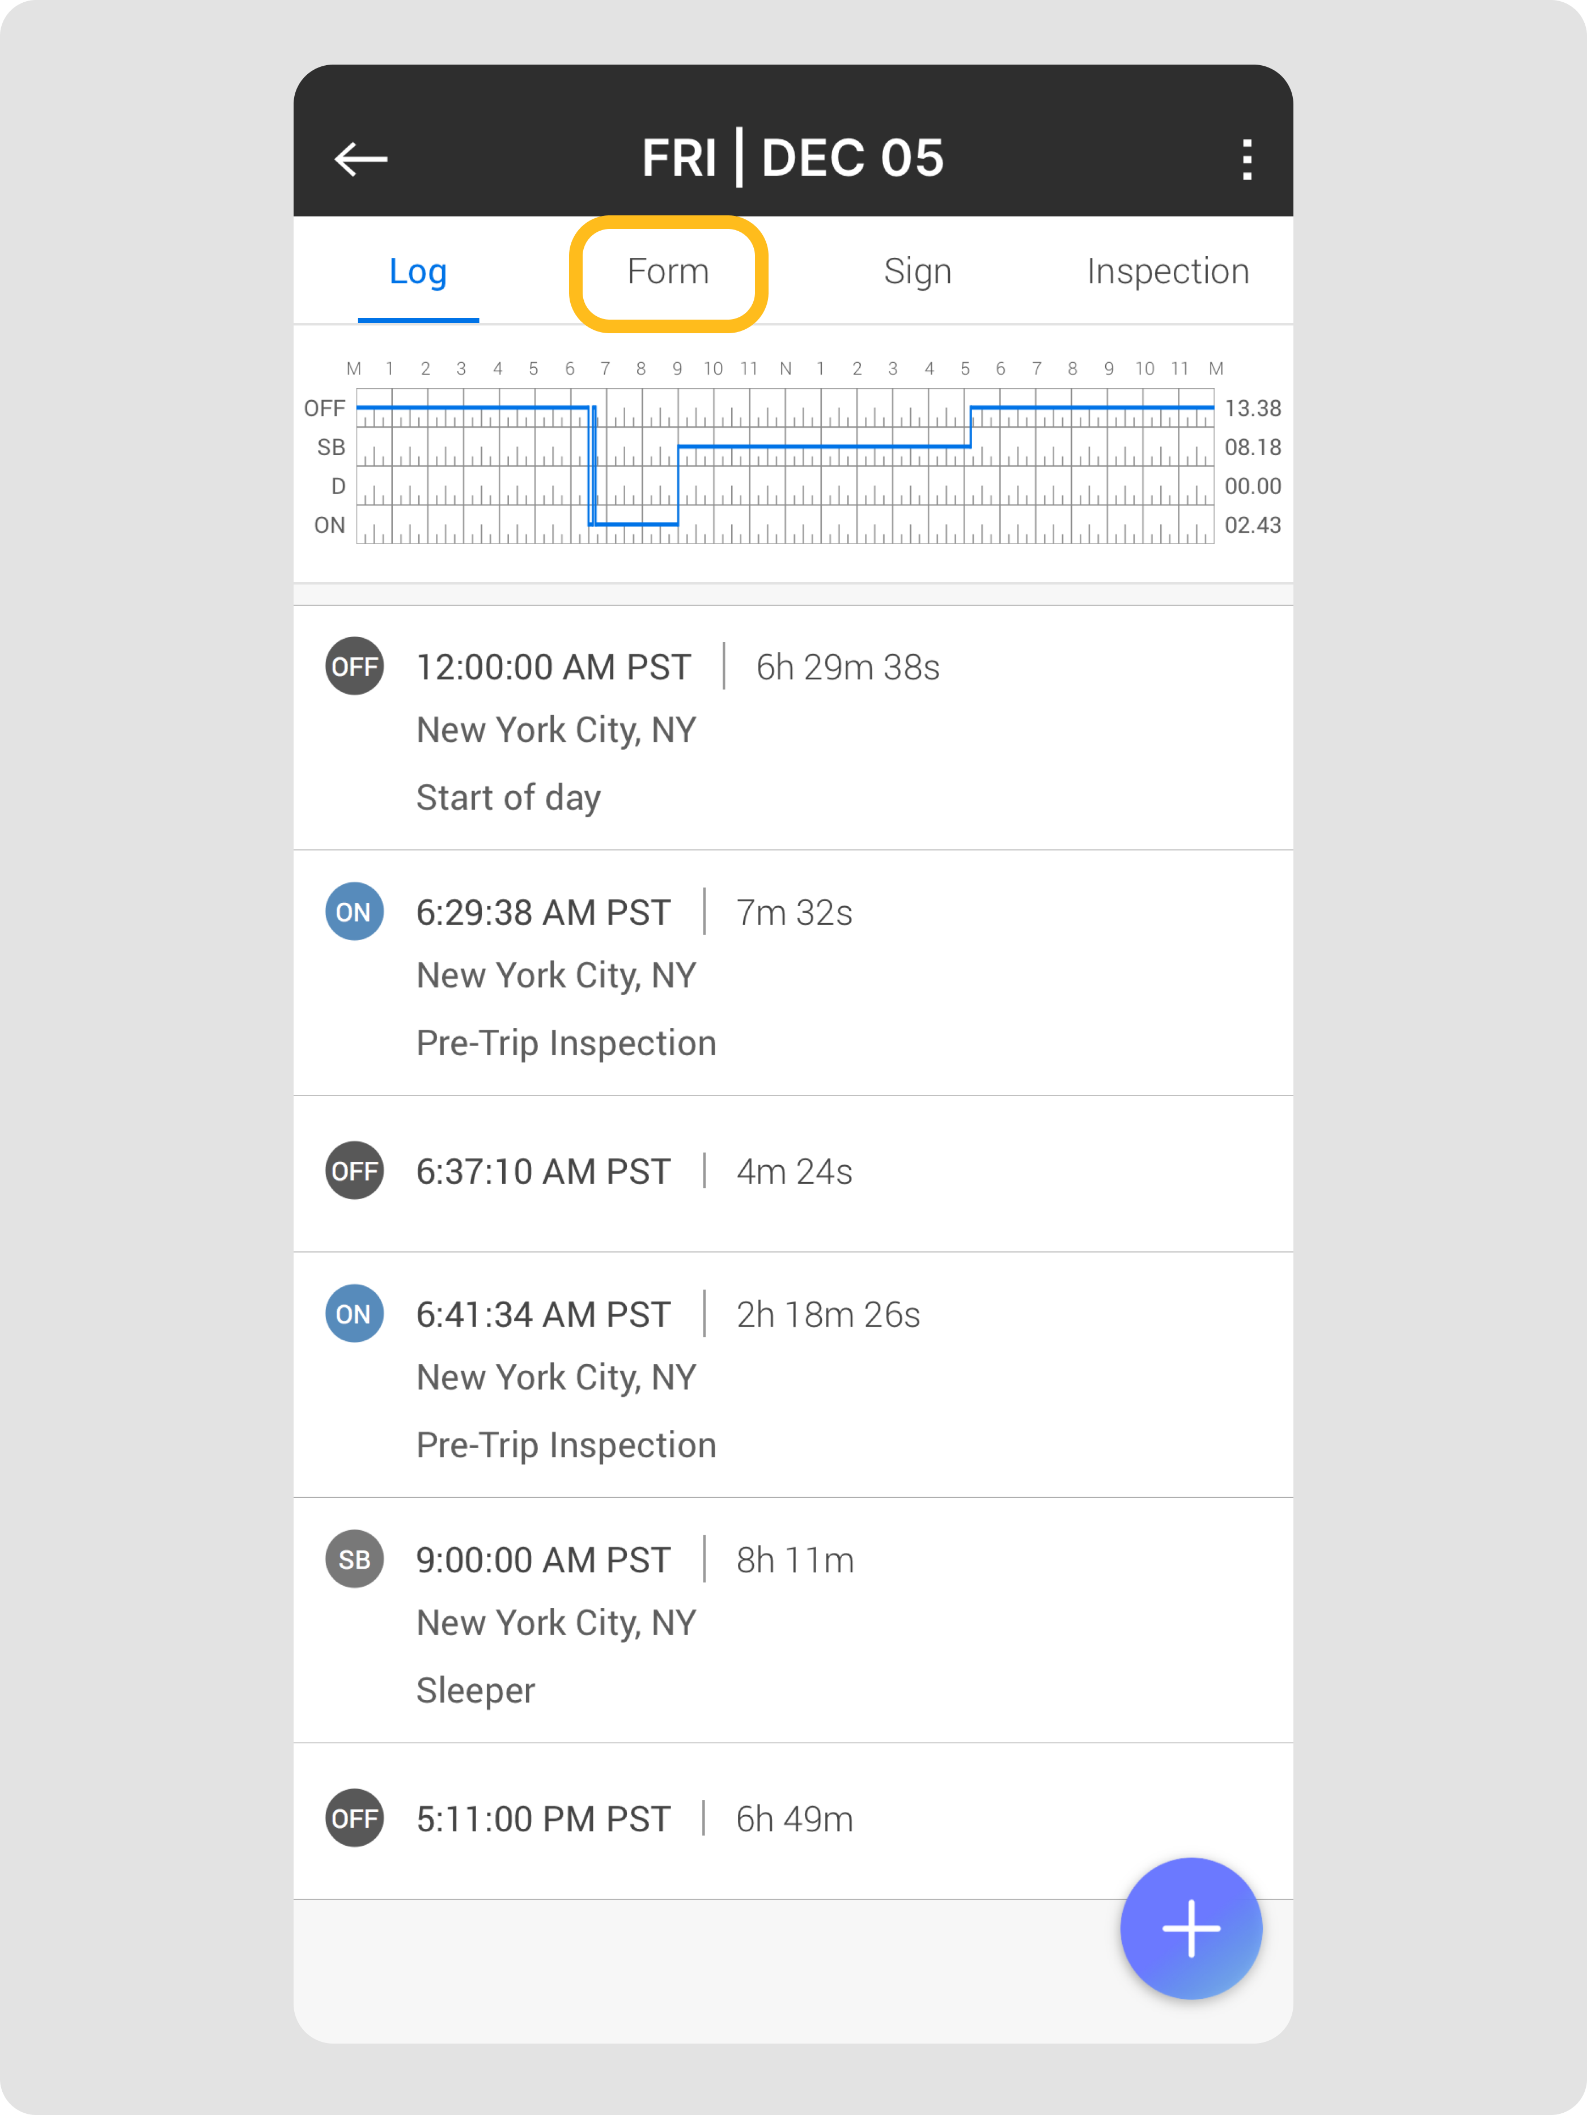Open the 6h 49m off-duty entry
Screen dimensions: 1587x2115
794,1819
